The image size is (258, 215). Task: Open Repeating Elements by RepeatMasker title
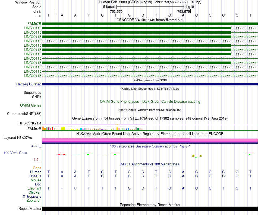coord(150,205)
